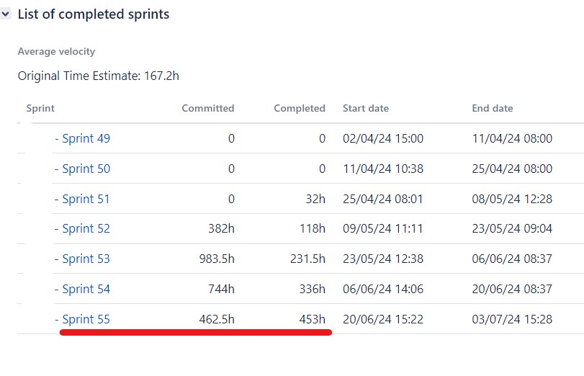The height and width of the screenshot is (376, 584).
Task: Select end date 08/05/24 12:28
Action: (x=512, y=199)
